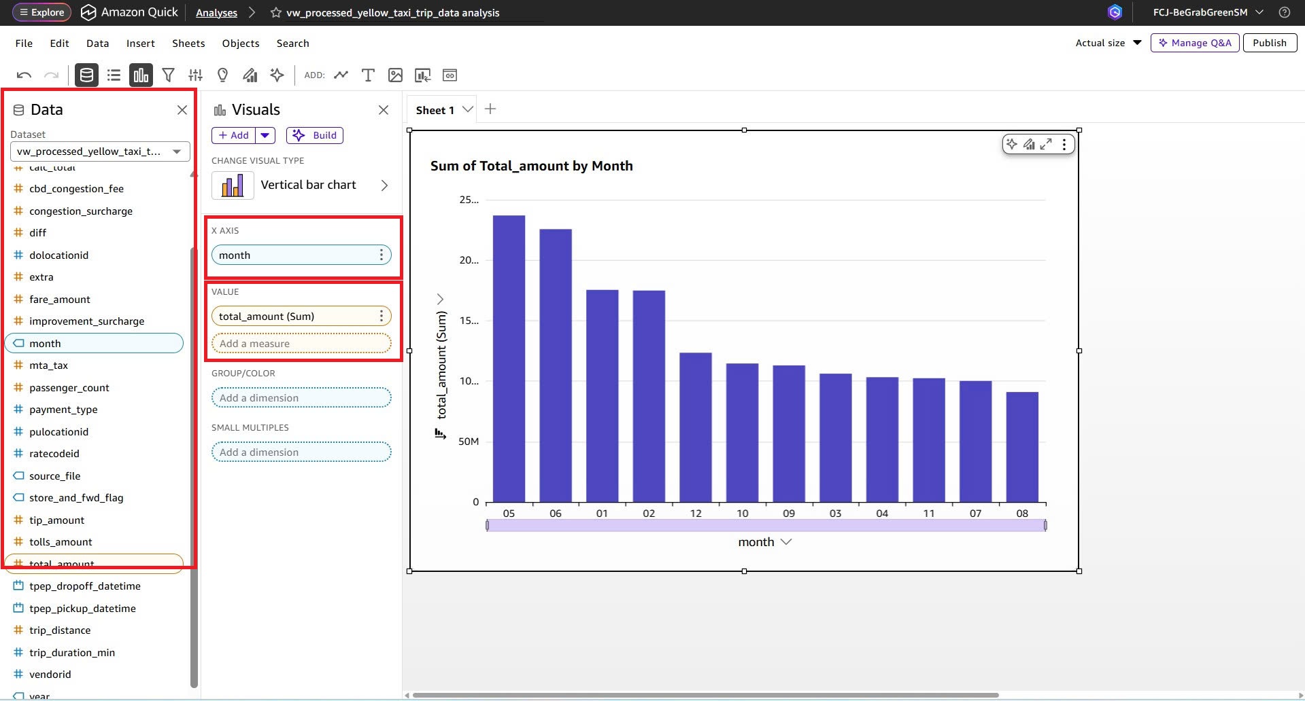This screenshot has height=701, width=1305.
Task: Open the dataset selection dropdown
Action: pyautogui.click(x=100, y=151)
